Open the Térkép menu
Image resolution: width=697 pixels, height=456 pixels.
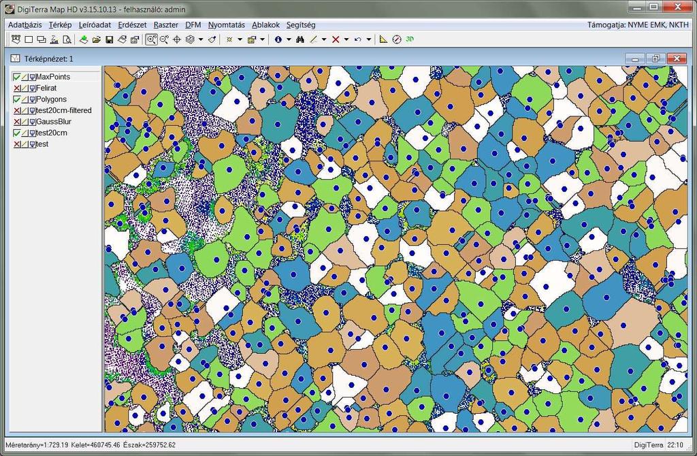[60, 25]
